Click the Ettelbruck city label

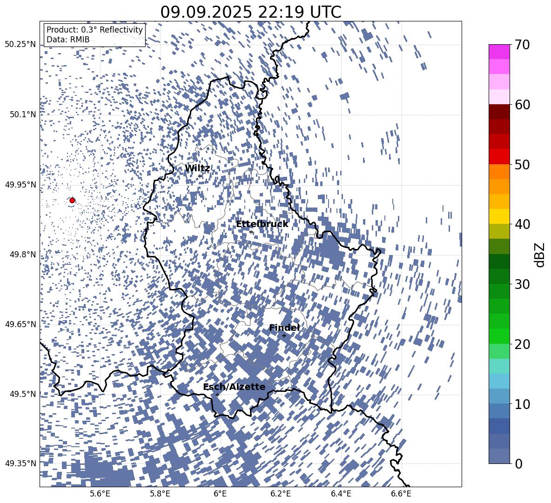click(262, 224)
